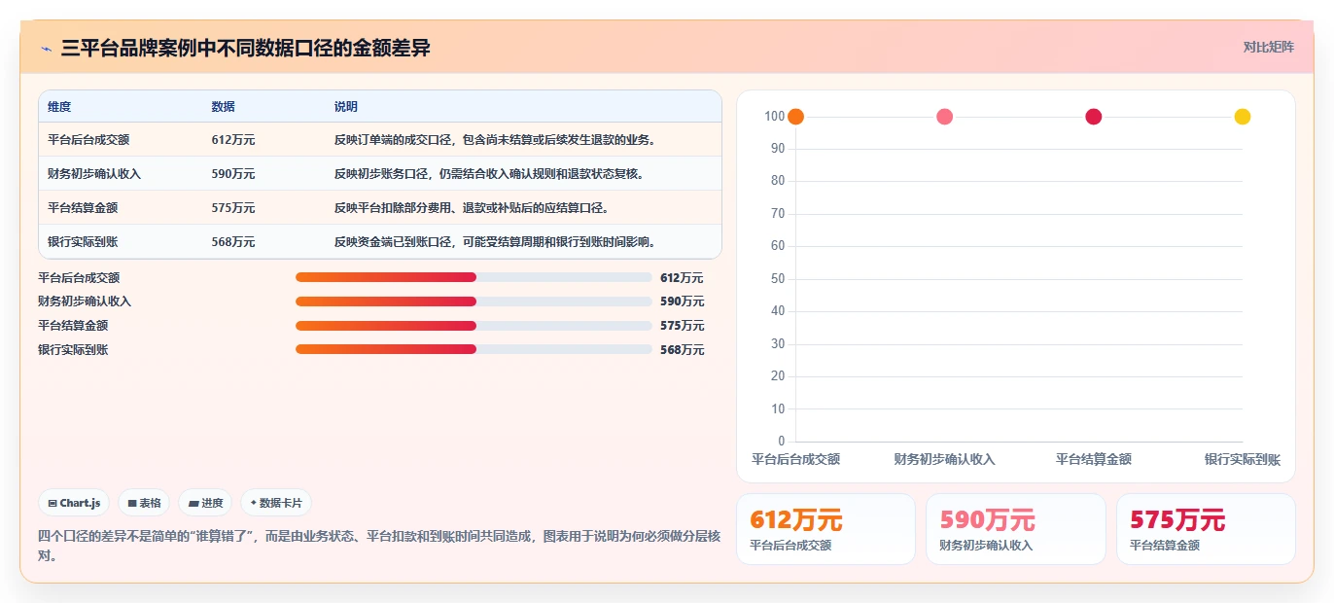Click the 575万元 value beside its progress bar
1334x603 pixels.
682,326
